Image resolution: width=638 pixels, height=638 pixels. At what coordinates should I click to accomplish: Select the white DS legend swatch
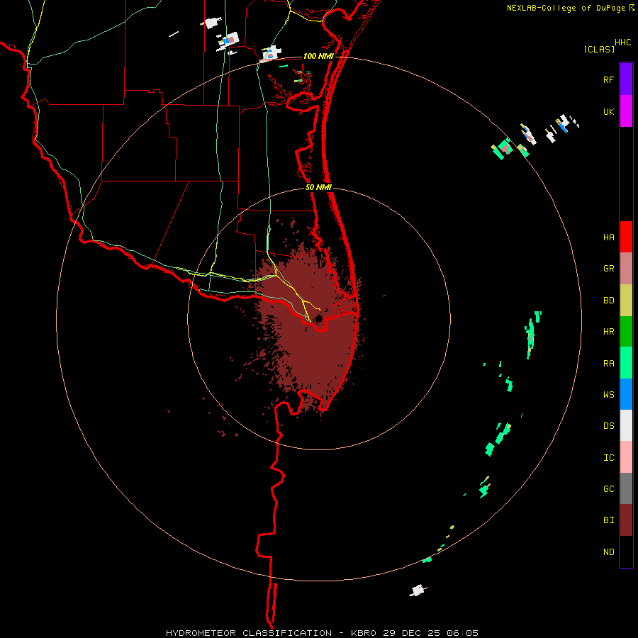[626, 425]
